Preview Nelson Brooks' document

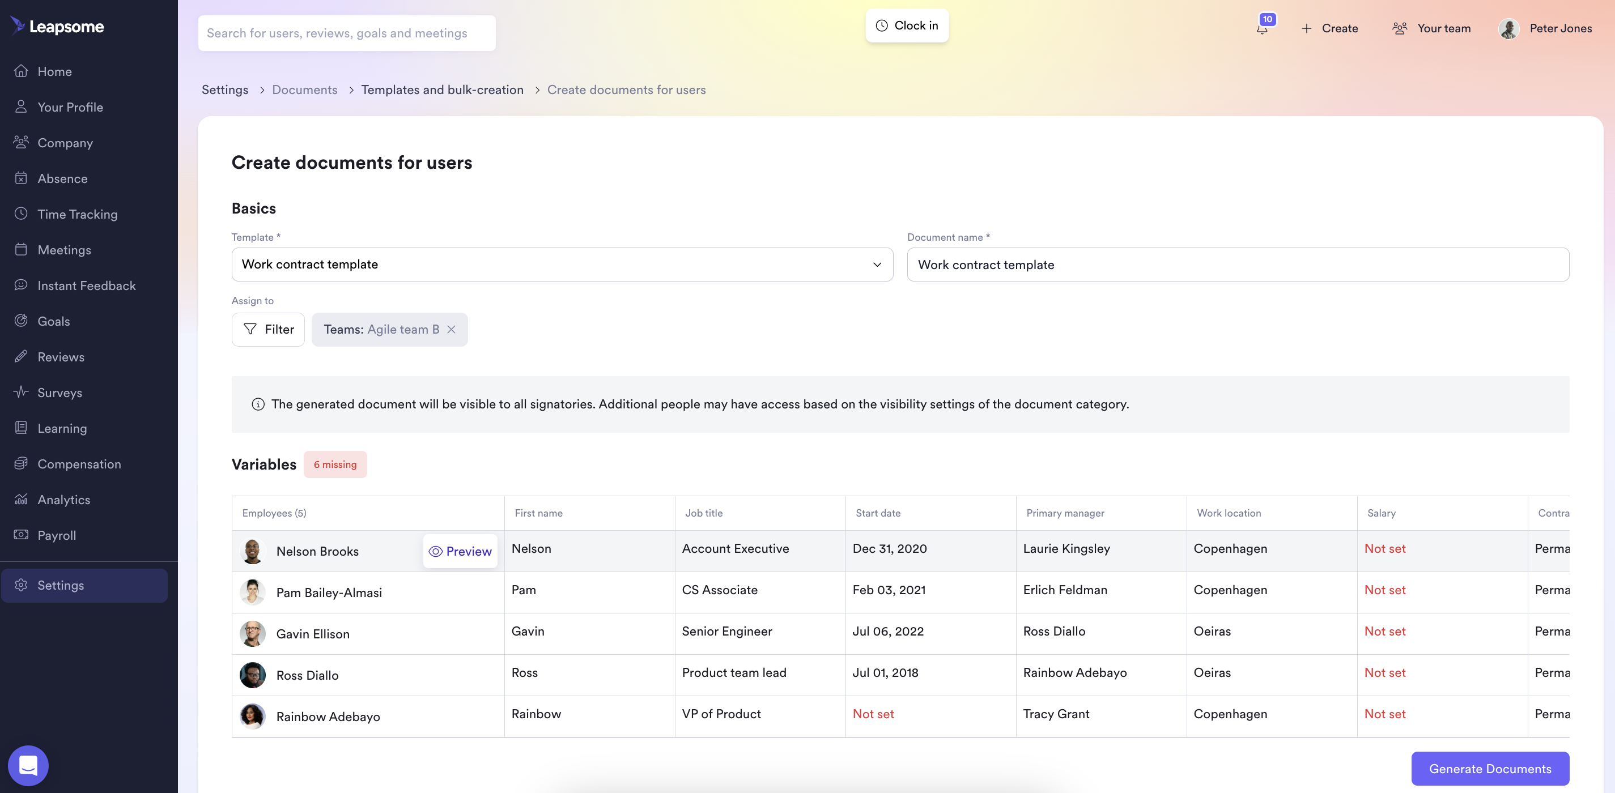point(460,551)
